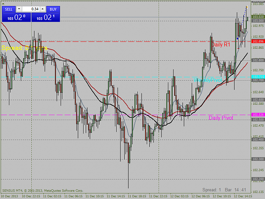265x199 pixels.
Task: Click the 0.34 volume input field
Action: coord(31,9)
